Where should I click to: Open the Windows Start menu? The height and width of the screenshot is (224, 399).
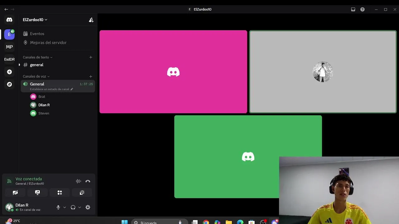coord(124,222)
